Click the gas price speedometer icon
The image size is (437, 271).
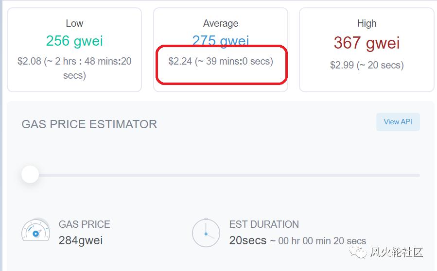tap(35, 231)
